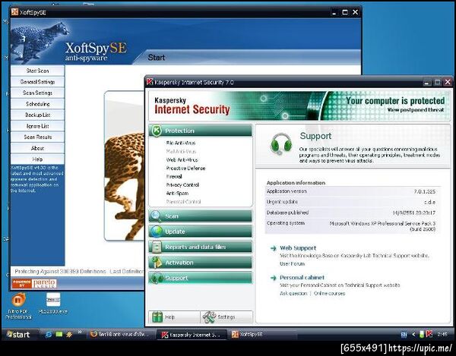Select Web Anti-Virus under Protection
456x356 pixels.
tap(182, 159)
